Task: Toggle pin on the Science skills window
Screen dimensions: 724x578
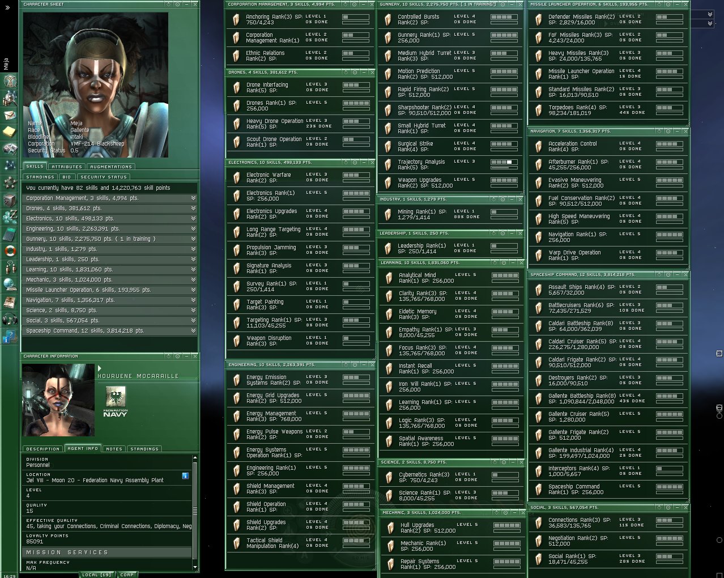Action: tap(504, 462)
